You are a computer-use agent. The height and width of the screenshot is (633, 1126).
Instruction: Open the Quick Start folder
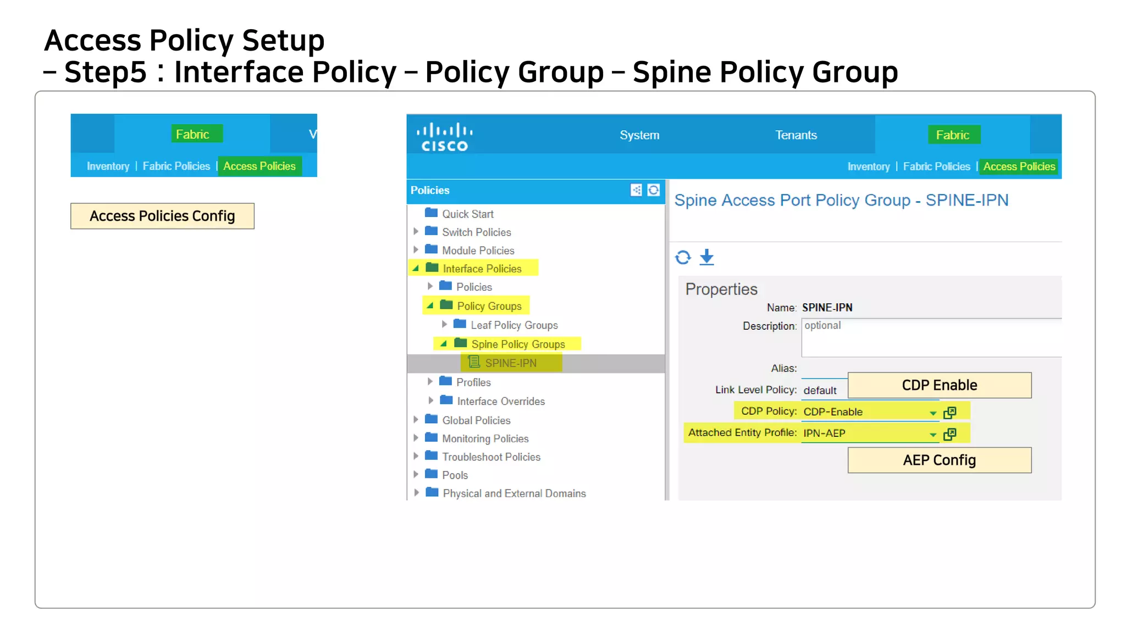467,214
